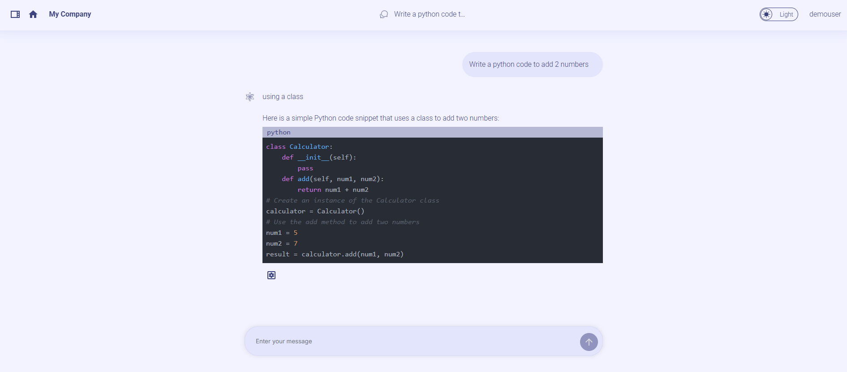Open the demouser account menu
Screen dimensions: 847x372
pyautogui.click(x=825, y=14)
